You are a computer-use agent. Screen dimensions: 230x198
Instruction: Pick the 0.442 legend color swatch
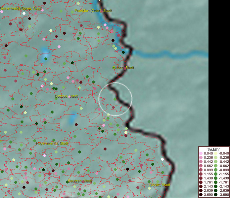[x=201, y=162]
